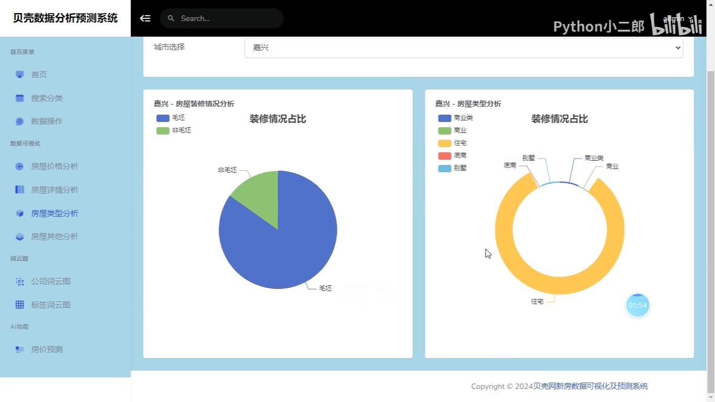
Task: Select 房屋类型分析 in the sidebar menu
Action: pos(54,213)
